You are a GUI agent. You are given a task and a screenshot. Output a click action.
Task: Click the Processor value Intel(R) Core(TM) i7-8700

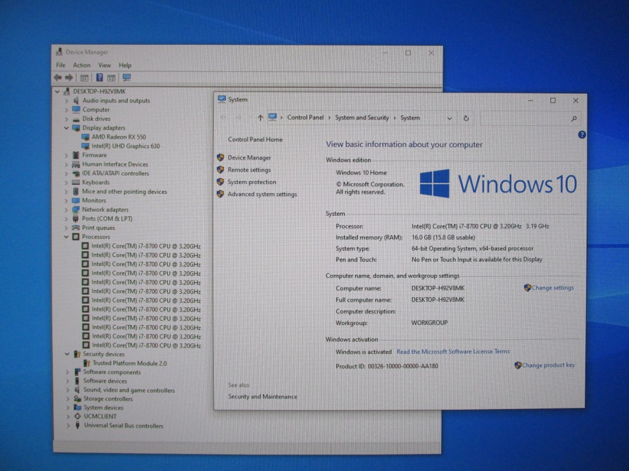(480, 226)
